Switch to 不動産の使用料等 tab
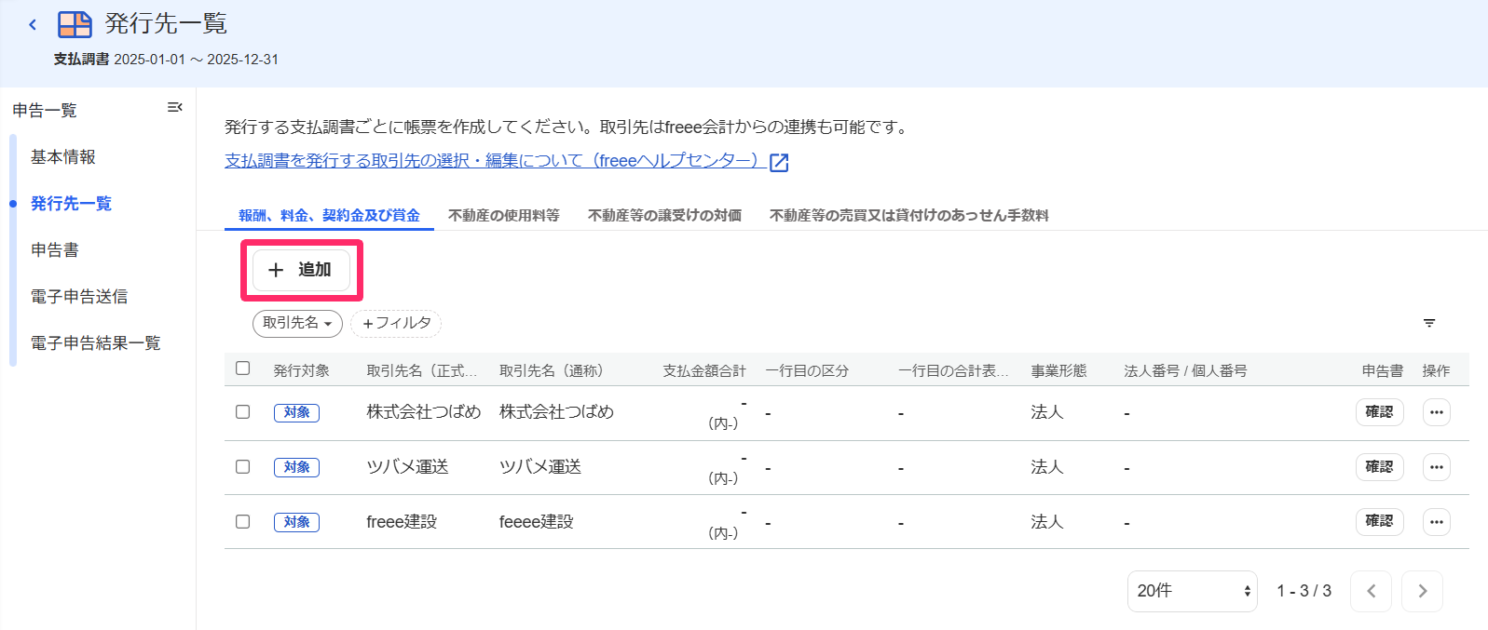This screenshot has width=1488, height=630. 504,215
